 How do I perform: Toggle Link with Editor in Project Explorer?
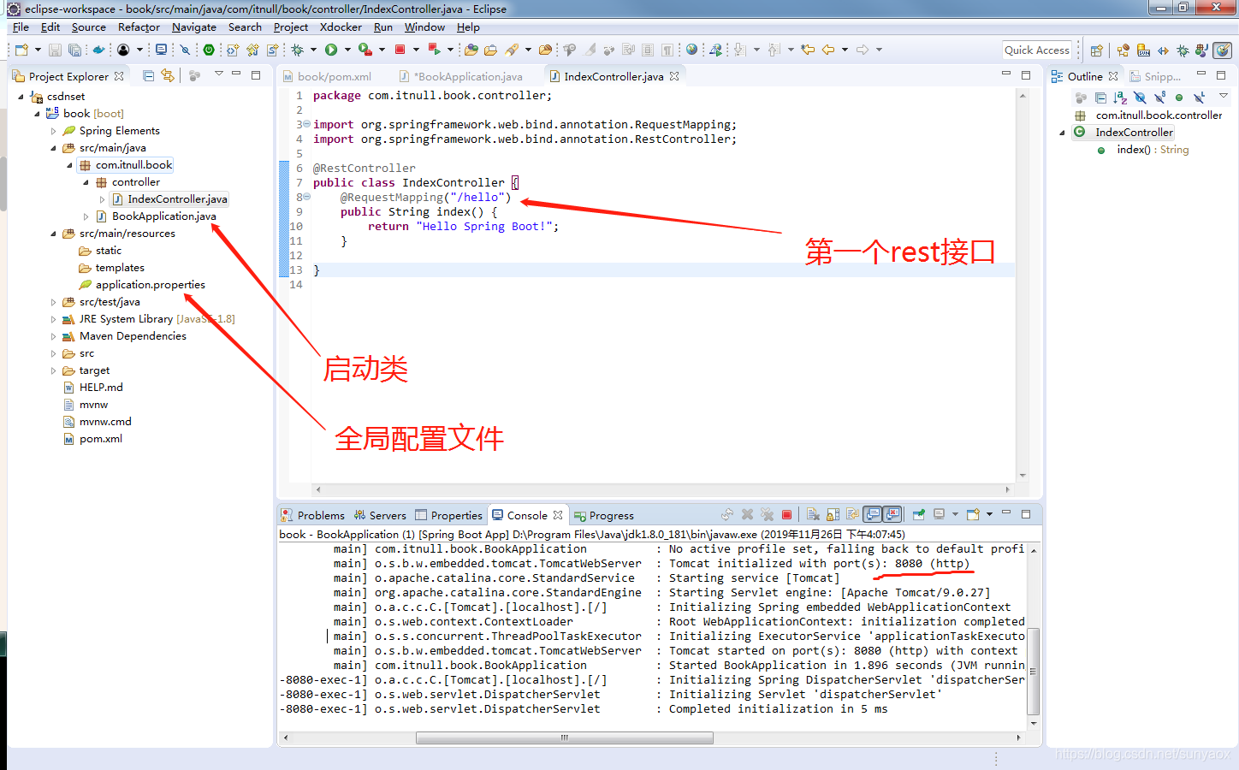pyautogui.click(x=168, y=75)
